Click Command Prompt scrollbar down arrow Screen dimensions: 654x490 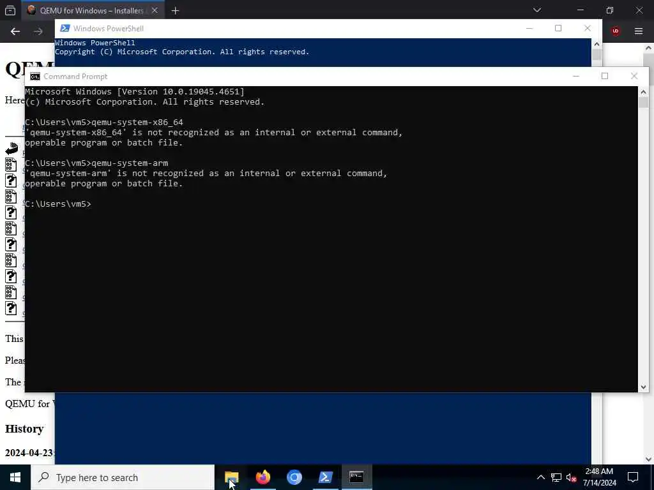click(x=643, y=387)
